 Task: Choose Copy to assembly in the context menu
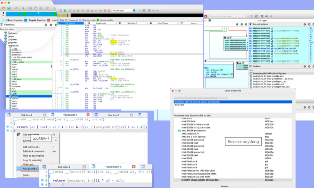(x=32, y=160)
